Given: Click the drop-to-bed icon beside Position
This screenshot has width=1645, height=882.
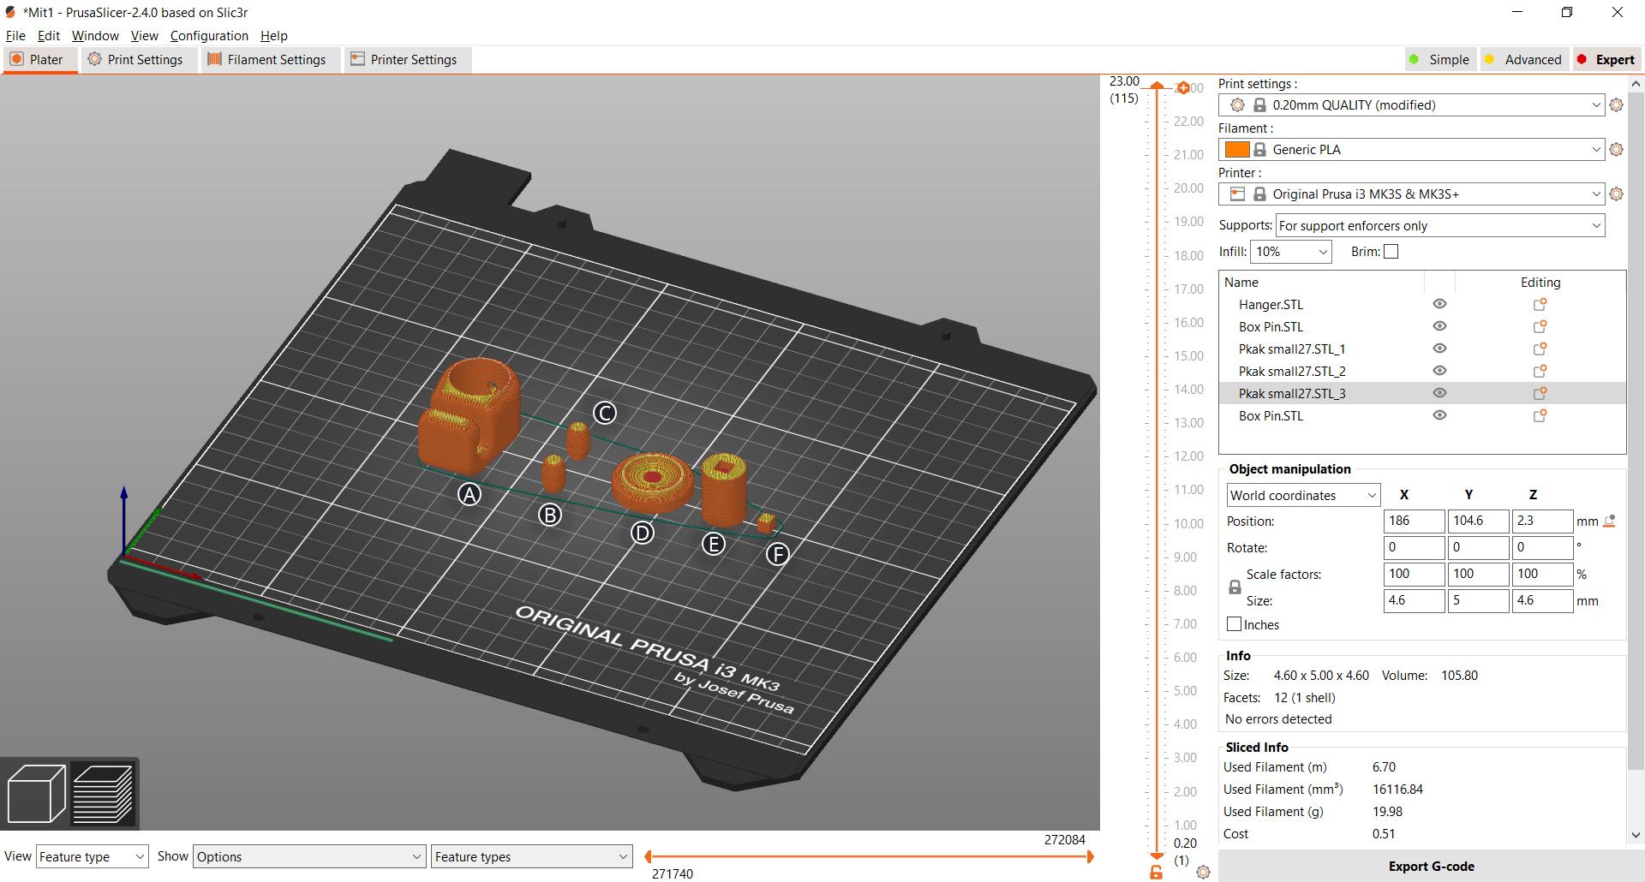Looking at the screenshot, I should tap(1609, 521).
